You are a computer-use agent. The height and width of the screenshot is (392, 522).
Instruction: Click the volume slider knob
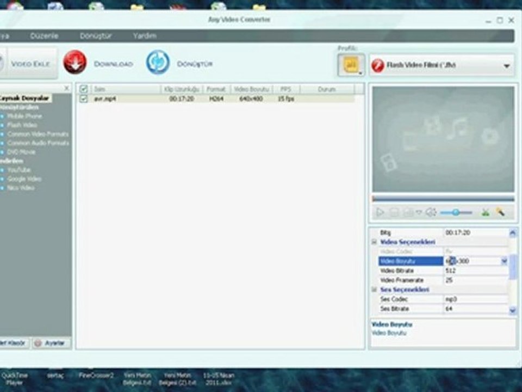456,212
